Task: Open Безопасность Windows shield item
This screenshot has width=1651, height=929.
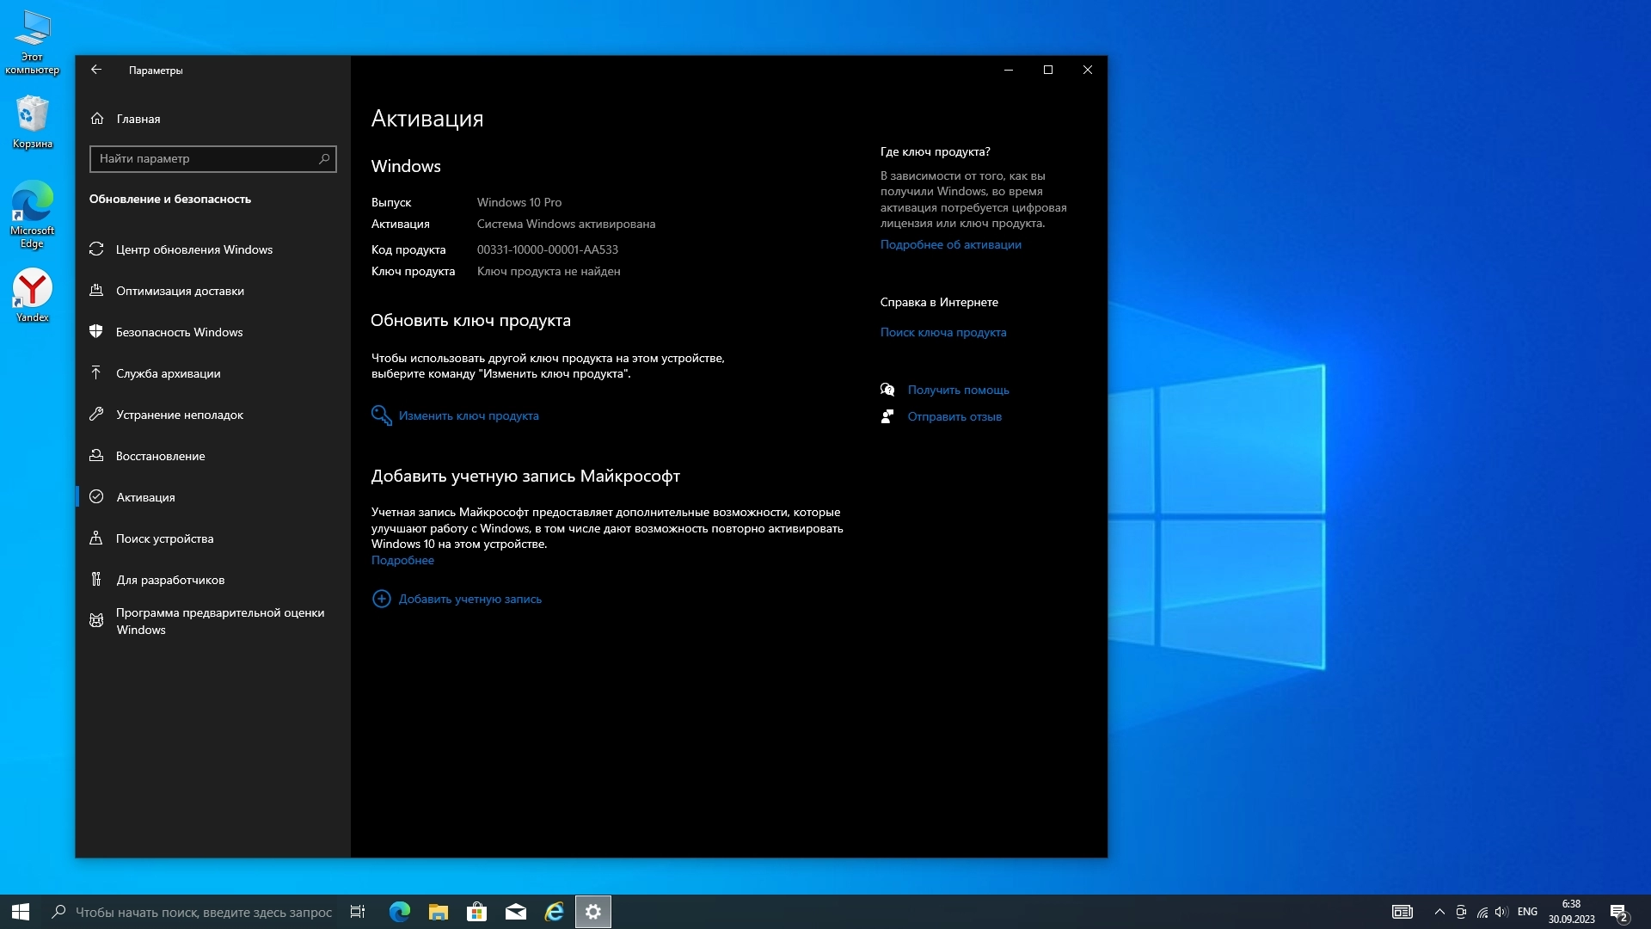Action: click(x=179, y=332)
